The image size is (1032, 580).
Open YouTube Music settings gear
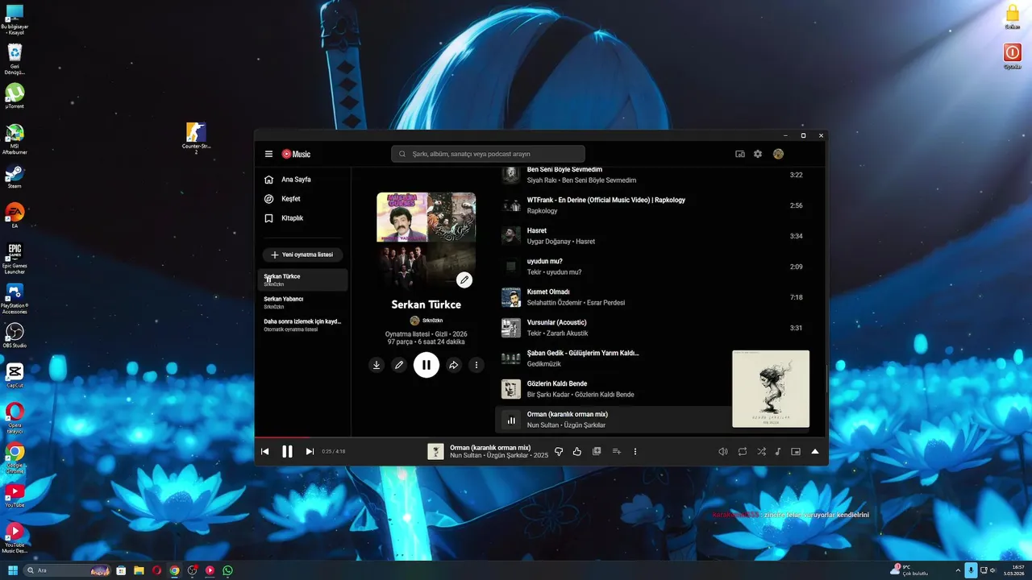(x=758, y=154)
